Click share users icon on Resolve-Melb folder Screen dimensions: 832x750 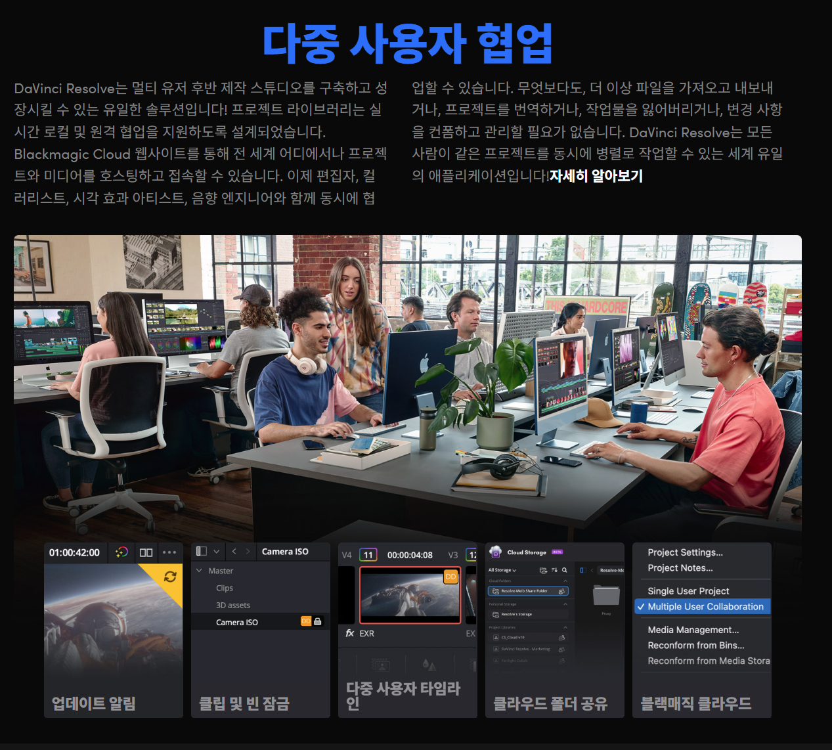[x=561, y=591]
